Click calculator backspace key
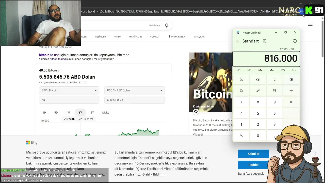 coord(291,80)
